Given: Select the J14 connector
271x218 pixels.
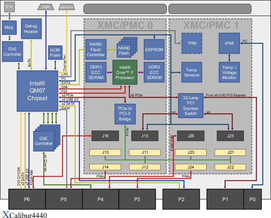Looking at the screenshot, I should point(105,167).
